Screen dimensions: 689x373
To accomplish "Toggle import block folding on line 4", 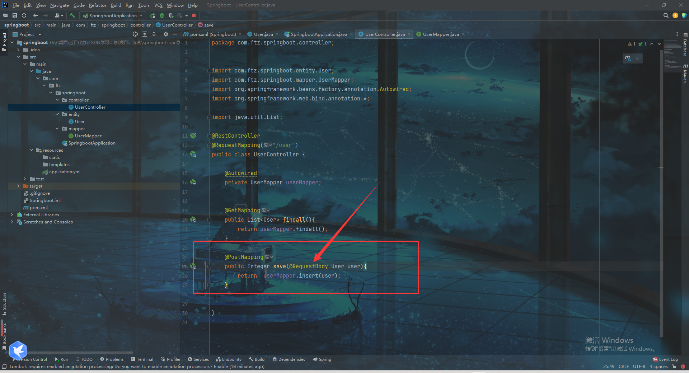I will pyautogui.click(x=209, y=71).
